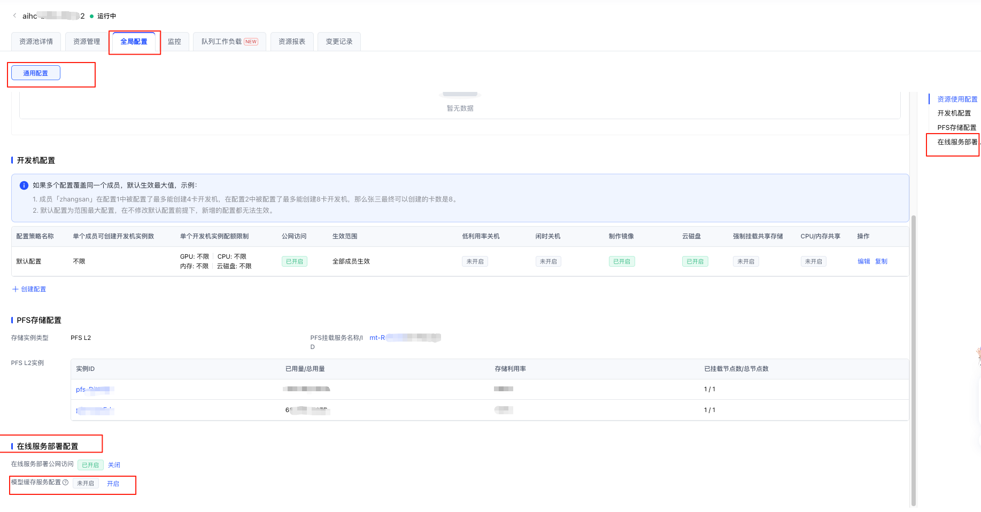Image resolution: width=981 pixels, height=512 pixels.
Task: Click the NEW badge on 队列工作负载
Action: 251,42
